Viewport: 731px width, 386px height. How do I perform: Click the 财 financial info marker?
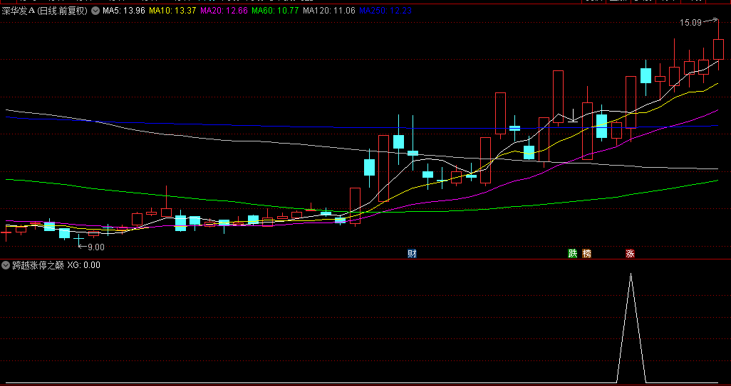(x=412, y=254)
